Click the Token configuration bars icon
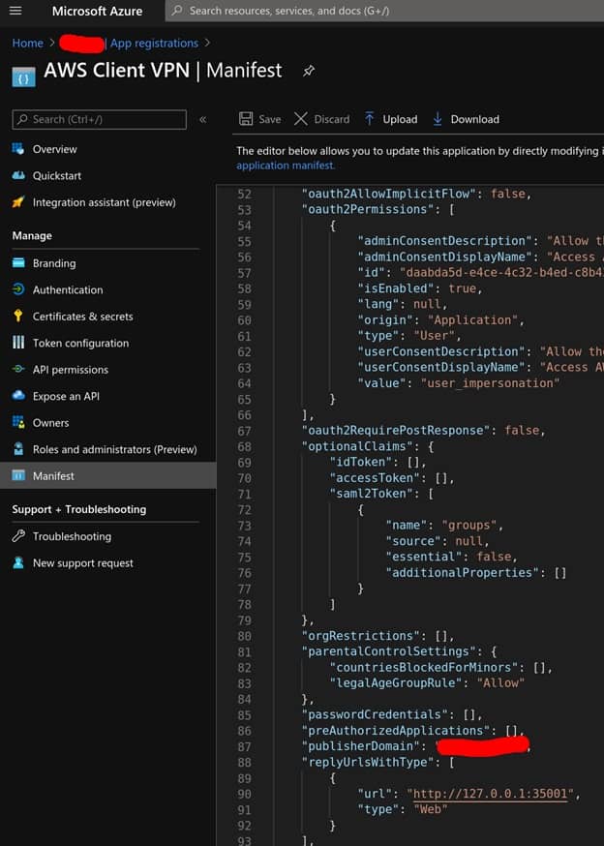The image size is (604, 846). click(18, 343)
